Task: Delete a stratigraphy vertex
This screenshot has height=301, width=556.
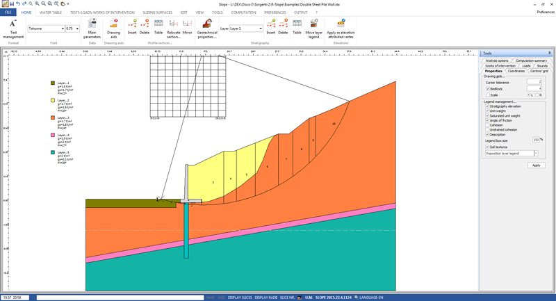Action: coord(283,27)
